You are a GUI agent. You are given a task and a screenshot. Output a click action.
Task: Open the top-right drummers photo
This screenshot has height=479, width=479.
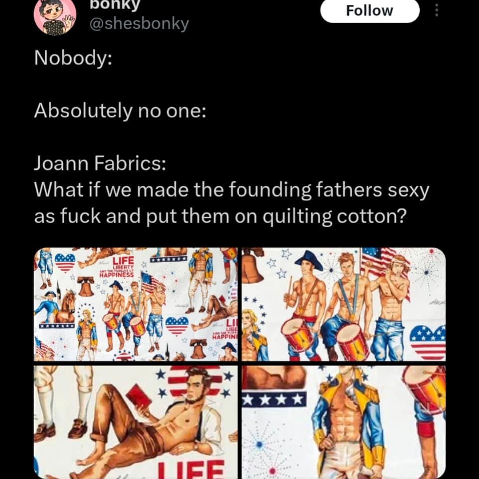coord(344,304)
